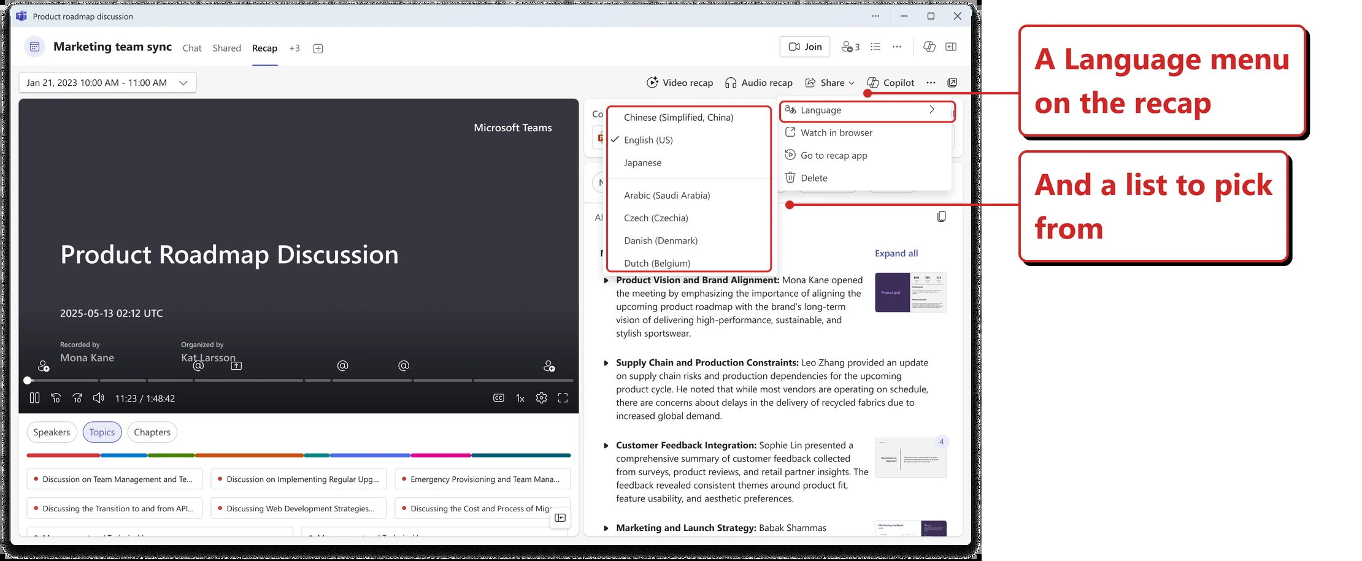Choose Watch in browser
The width and height of the screenshot is (1362, 561).
click(x=866, y=133)
